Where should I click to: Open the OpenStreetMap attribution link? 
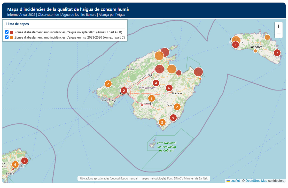[x=256, y=181]
